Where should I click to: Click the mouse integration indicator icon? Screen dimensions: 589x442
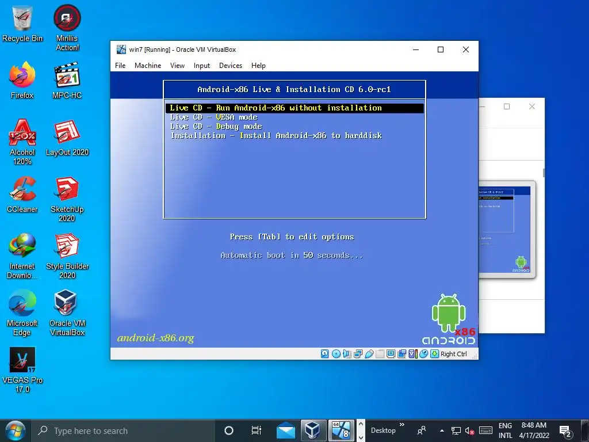coord(423,354)
